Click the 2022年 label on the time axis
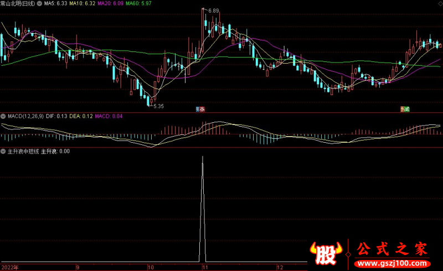 9,267
